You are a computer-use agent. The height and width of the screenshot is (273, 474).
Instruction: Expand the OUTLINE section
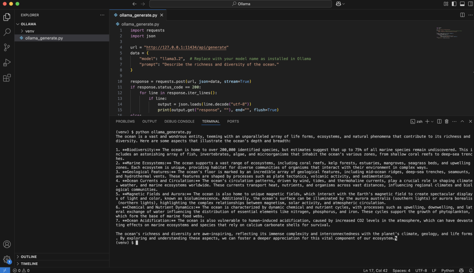click(62, 257)
